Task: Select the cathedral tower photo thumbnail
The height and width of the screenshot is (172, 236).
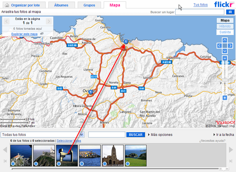Action: point(113,155)
